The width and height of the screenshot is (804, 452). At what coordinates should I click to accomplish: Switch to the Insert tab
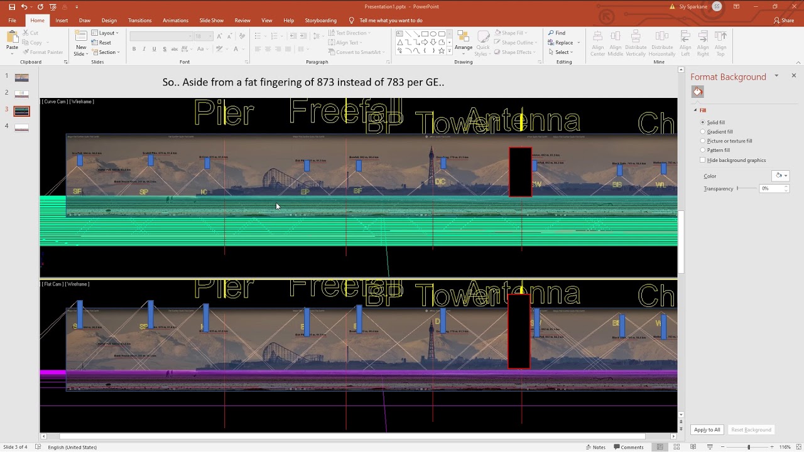click(62, 20)
